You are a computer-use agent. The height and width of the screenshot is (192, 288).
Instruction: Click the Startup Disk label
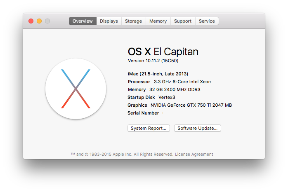click(141, 97)
